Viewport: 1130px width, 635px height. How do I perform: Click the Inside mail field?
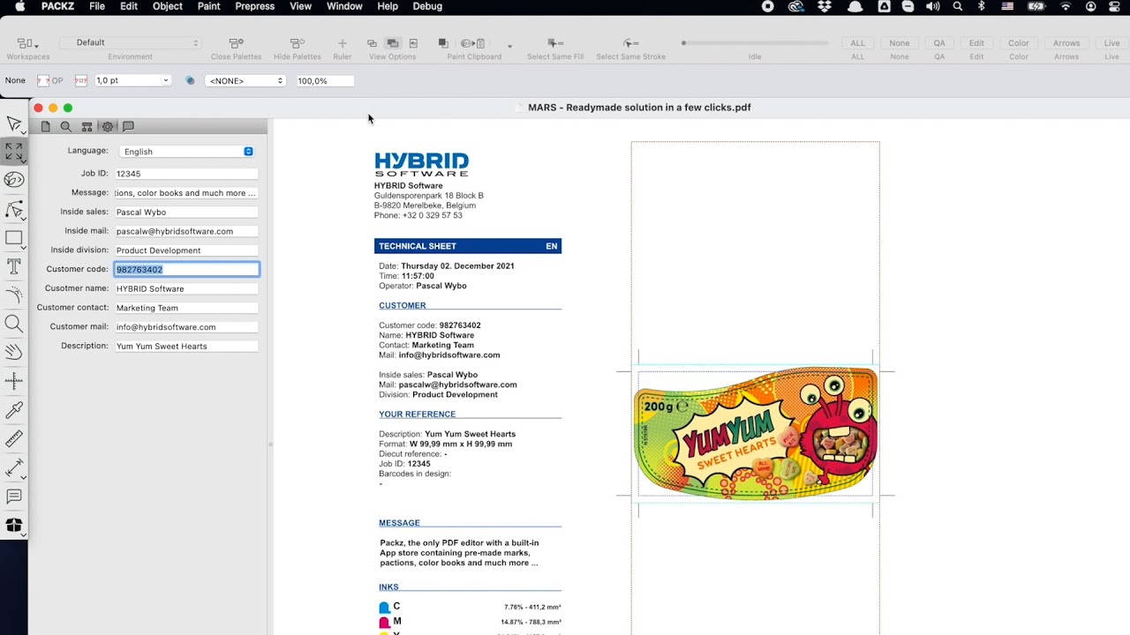tap(186, 231)
